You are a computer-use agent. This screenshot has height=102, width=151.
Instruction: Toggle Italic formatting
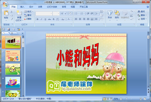coord(41,19)
